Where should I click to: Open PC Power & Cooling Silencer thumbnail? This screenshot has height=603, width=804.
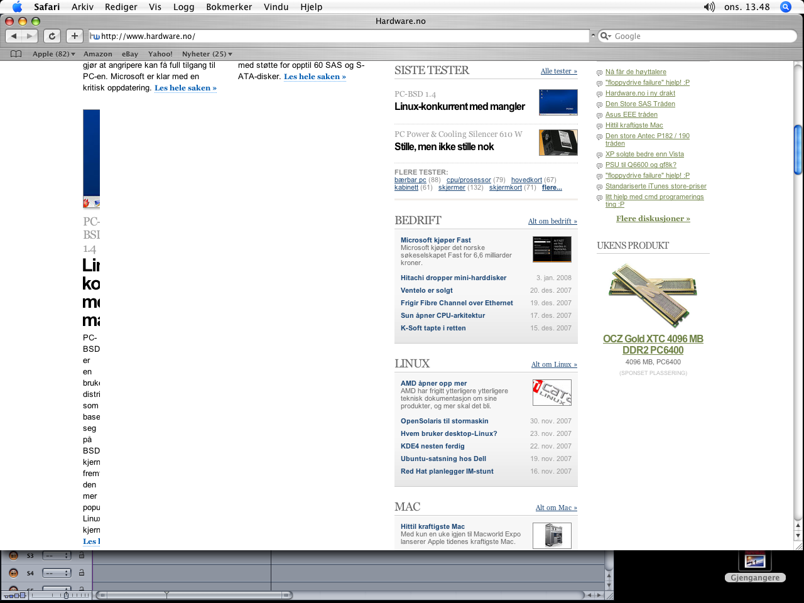coord(558,143)
